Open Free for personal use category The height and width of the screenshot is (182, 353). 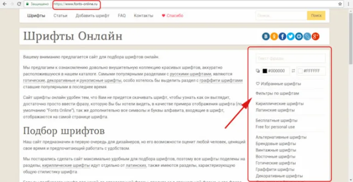click(275, 127)
